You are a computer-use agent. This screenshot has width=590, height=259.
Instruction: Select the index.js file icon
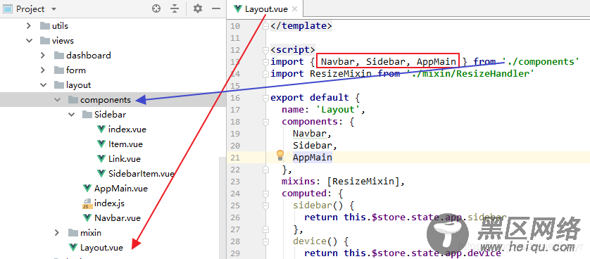(87, 203)
